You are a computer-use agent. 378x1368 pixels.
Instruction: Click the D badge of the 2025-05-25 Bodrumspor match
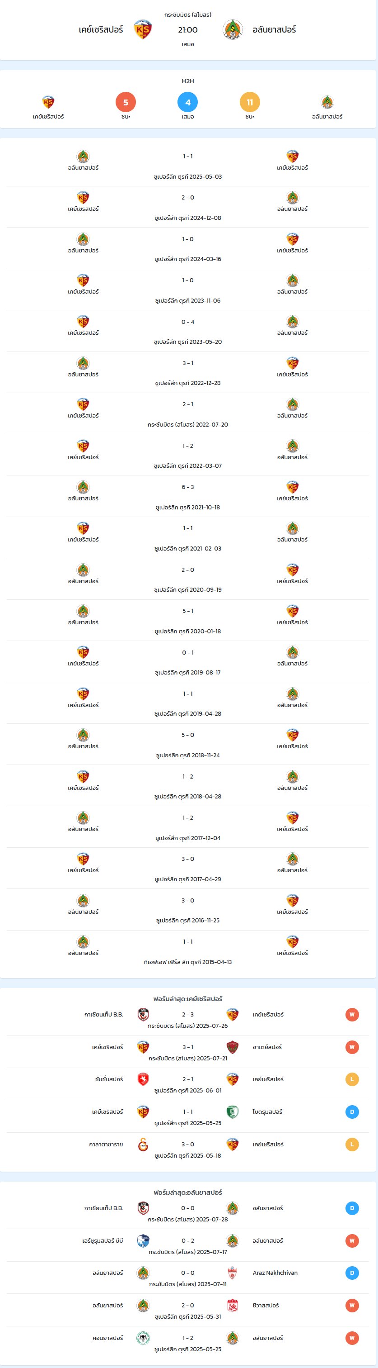(352, 1111)
